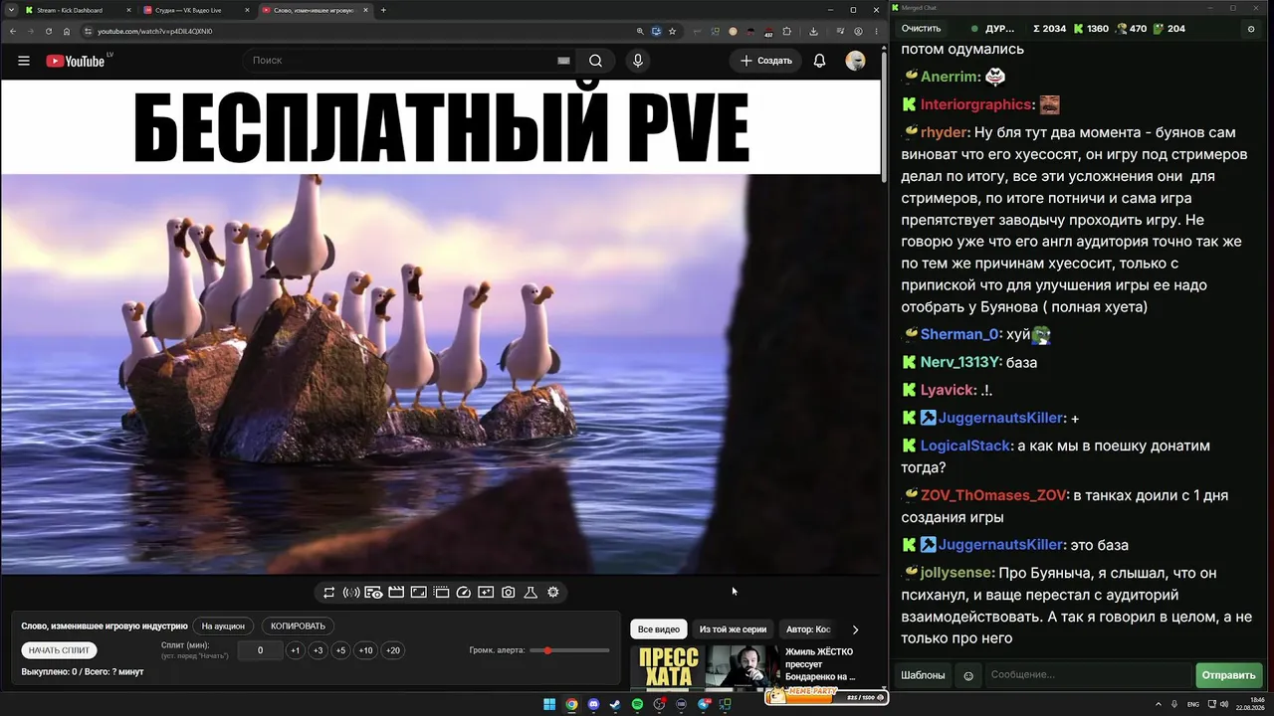This screenshot has height=716, width=1274.
Task: Open the ENG language switcher in taskbar
Action: [1193, 705]
